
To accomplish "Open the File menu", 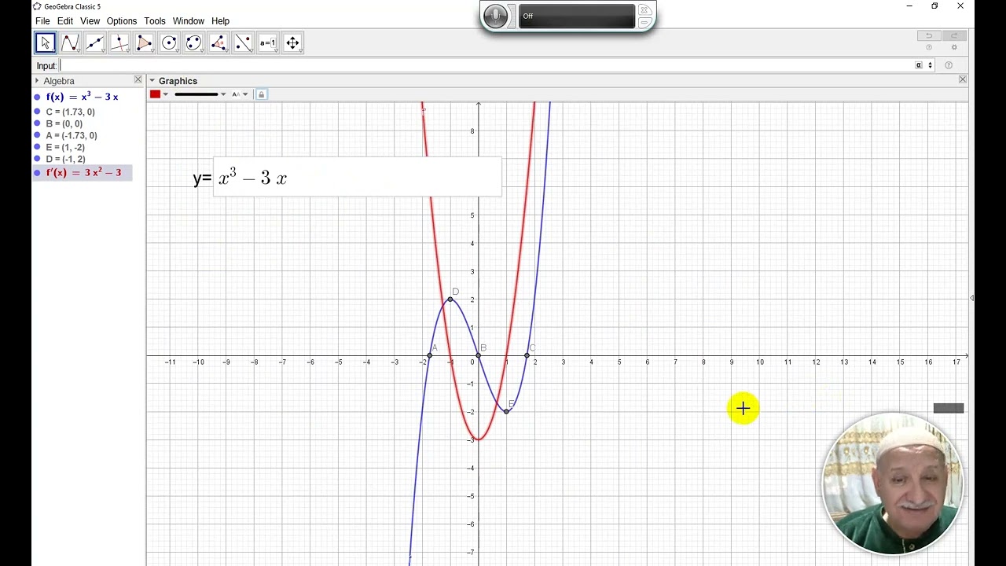I will coord(42,21).
